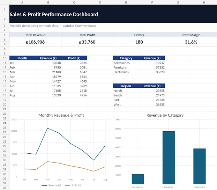Select row 10 header

[4, 58]
